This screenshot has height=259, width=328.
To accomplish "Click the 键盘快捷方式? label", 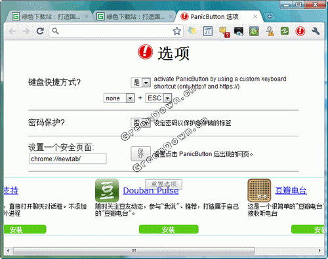I will pos(54,83).
